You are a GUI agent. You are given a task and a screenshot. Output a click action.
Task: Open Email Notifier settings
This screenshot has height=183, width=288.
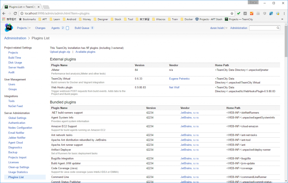[x=16, y=133]
